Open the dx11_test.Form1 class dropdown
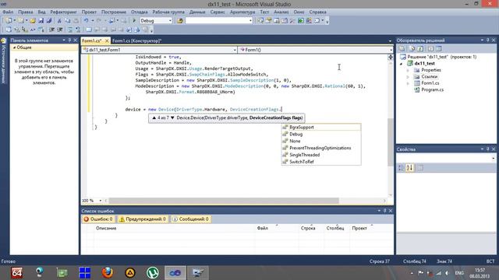The height and width of the screenshot is (280, 499). coord(235,50)
